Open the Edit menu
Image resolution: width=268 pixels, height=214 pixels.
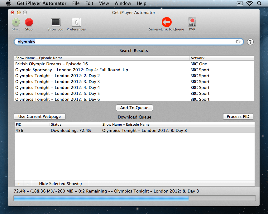[x=89, y=3]
